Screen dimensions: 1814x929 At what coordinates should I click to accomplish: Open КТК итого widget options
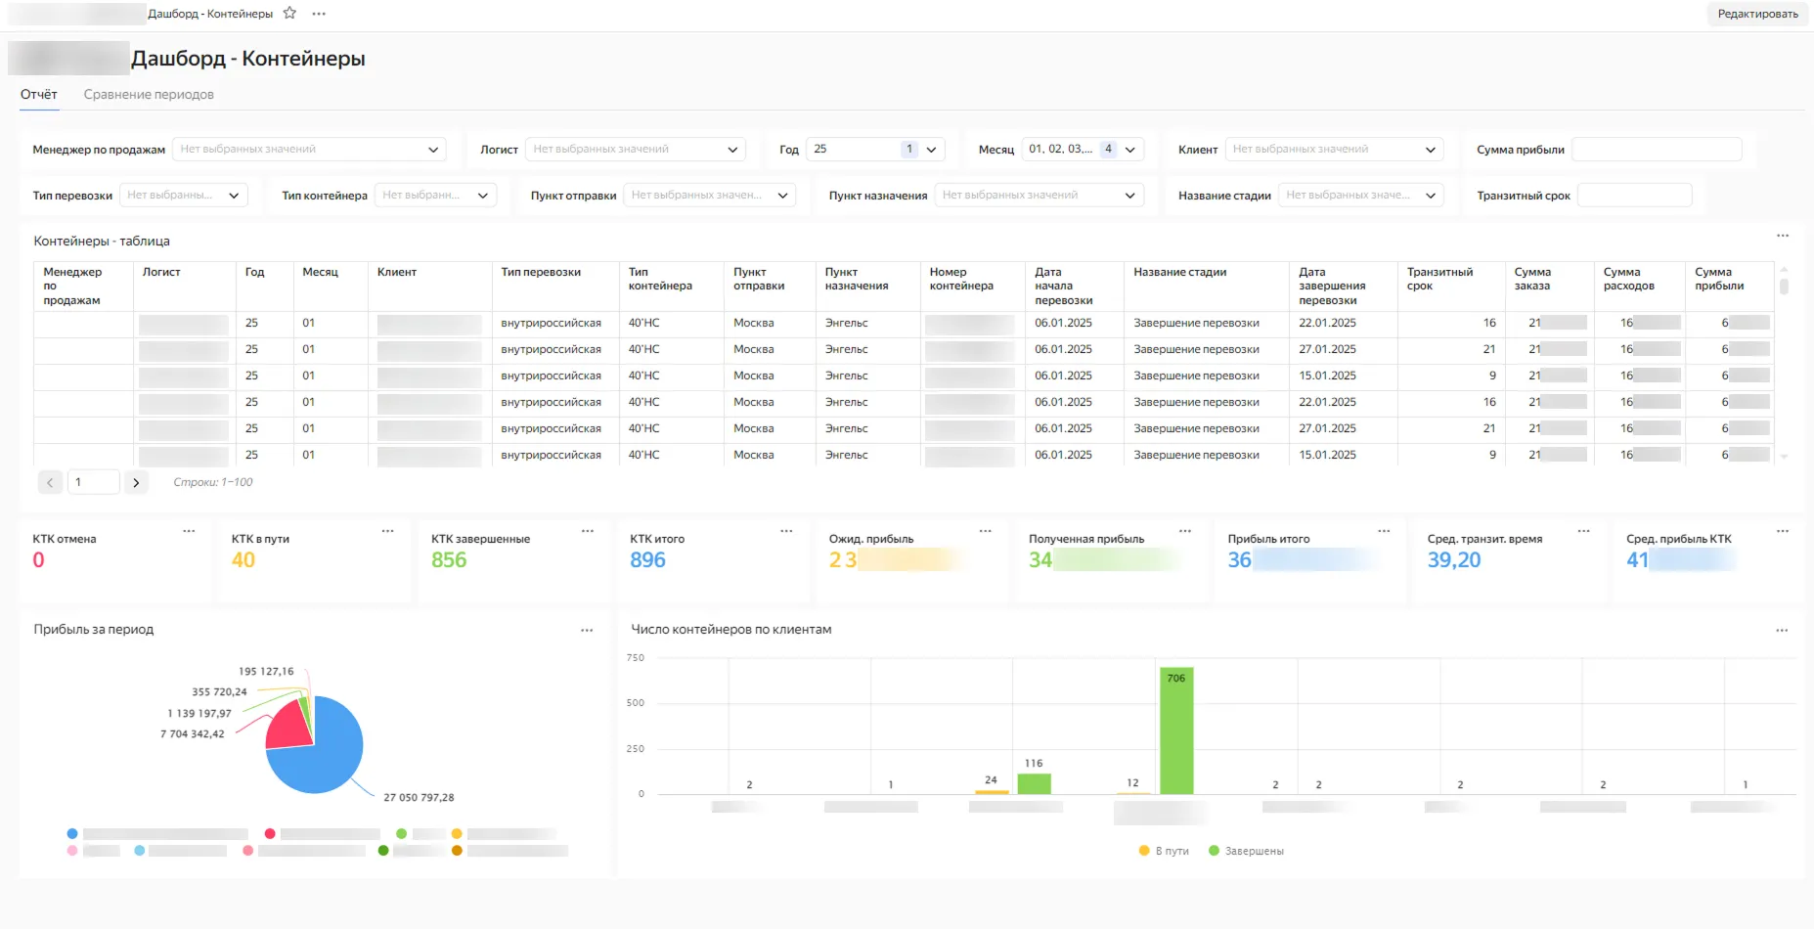pyautogui.click(x=786, y=531)
